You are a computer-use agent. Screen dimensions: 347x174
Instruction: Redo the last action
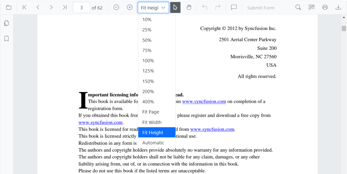(x=218, y=8)
